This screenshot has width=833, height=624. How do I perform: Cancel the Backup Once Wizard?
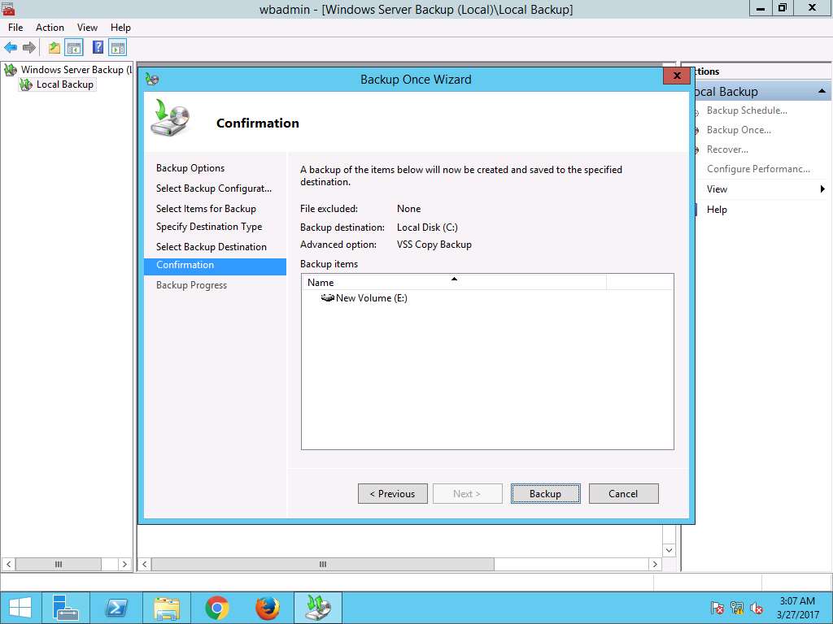(x=624, y=493)
